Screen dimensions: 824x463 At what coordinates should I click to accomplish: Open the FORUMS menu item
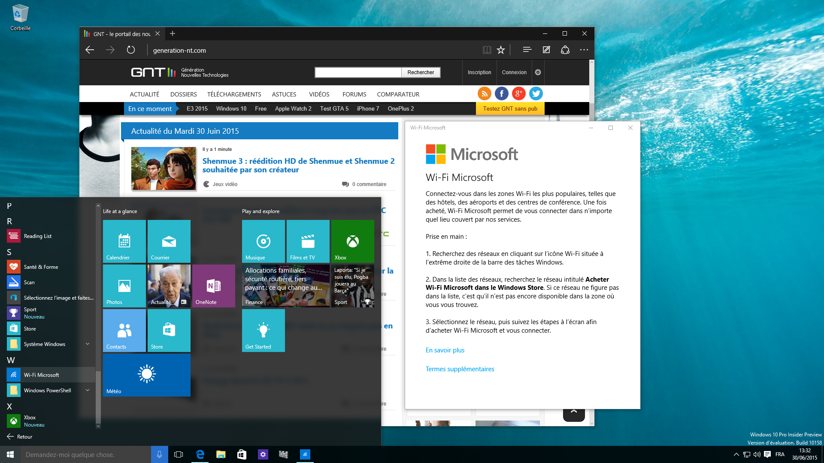pyautogui.click(x=354, y=94)
